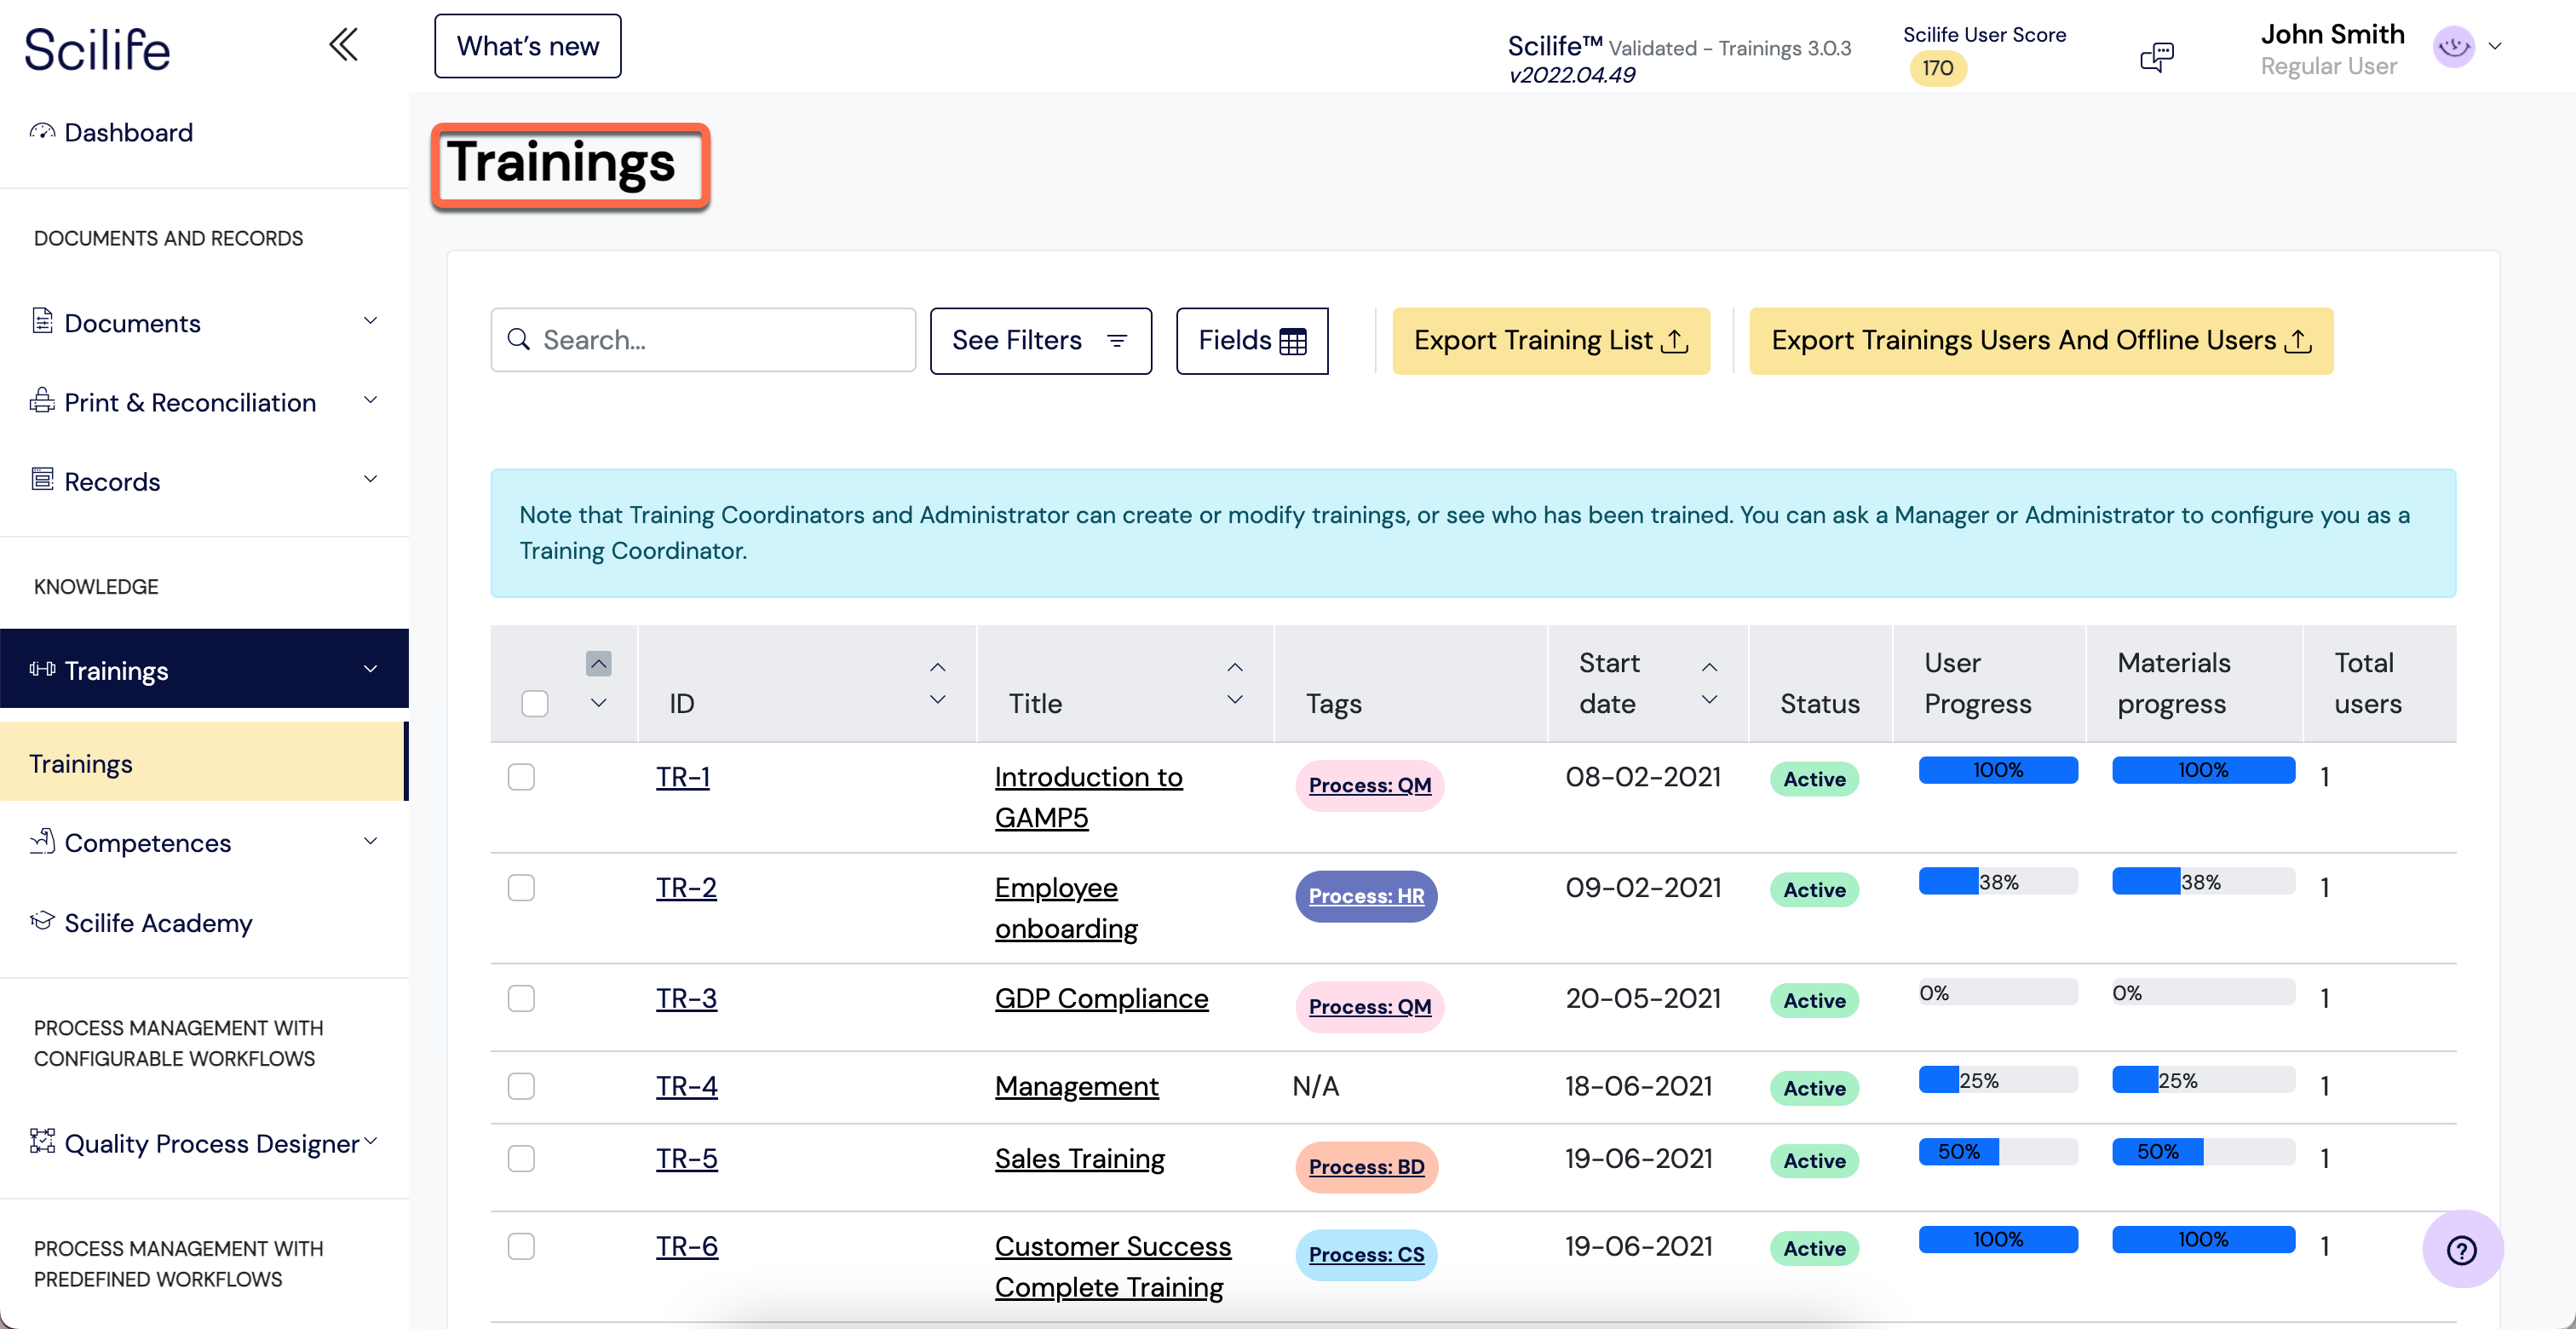Screen dimensions: 2576x1329
Task: Click John Smith's avatar icon
Action: (2453, 46)
